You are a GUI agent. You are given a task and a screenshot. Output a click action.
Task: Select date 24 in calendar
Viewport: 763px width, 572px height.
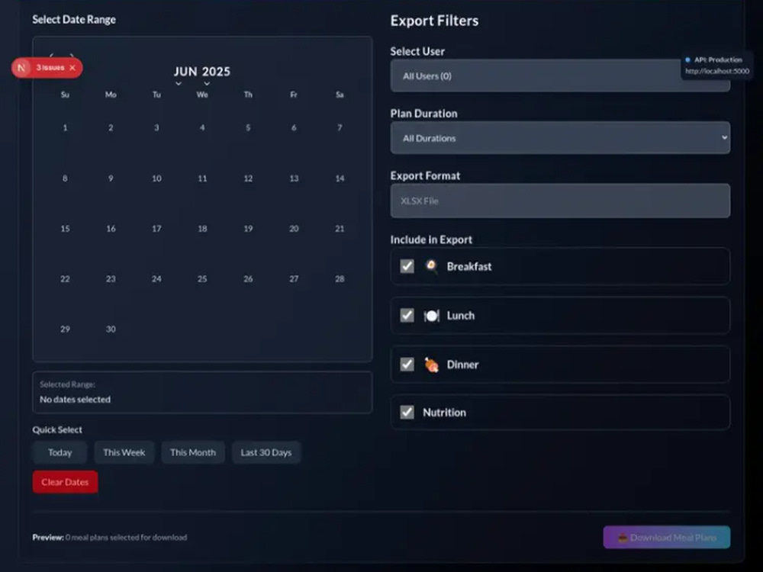pos(156,279)
